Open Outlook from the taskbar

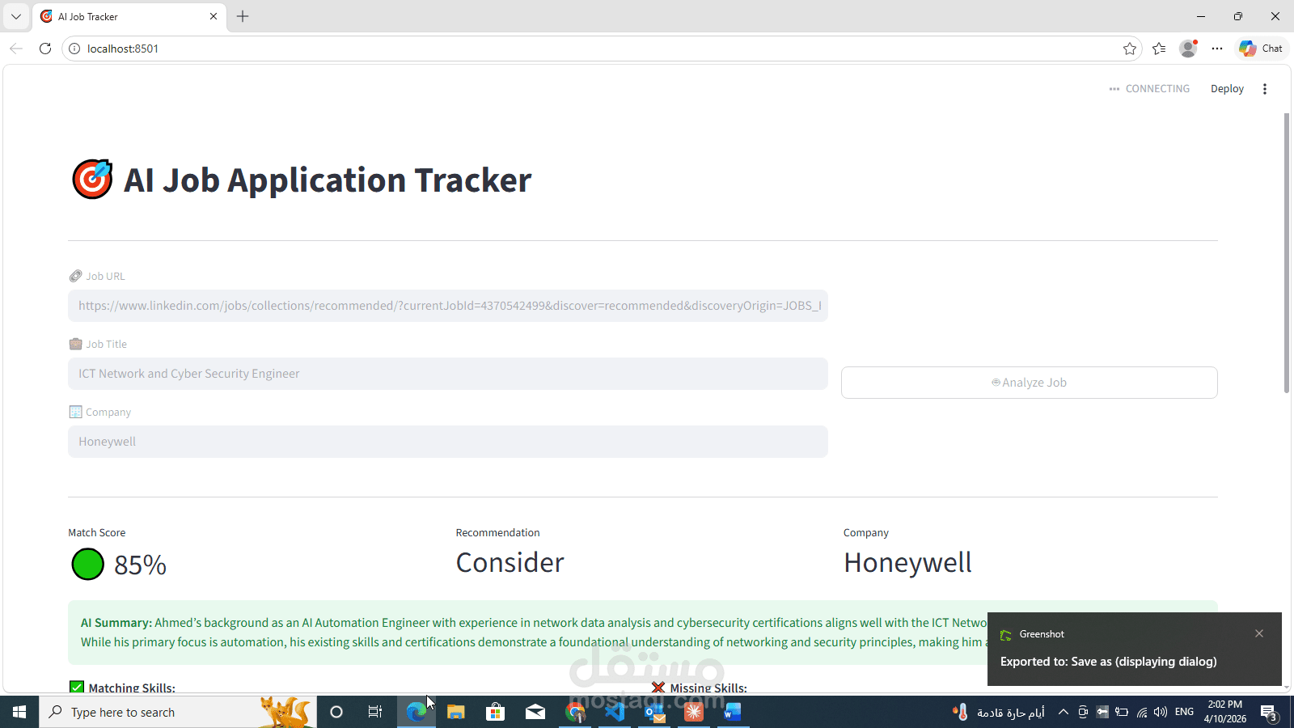click(x=654, y=712)
